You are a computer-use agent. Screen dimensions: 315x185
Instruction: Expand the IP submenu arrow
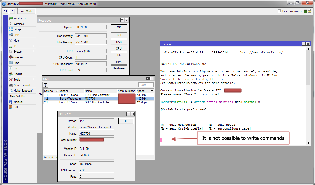point(34,46)
